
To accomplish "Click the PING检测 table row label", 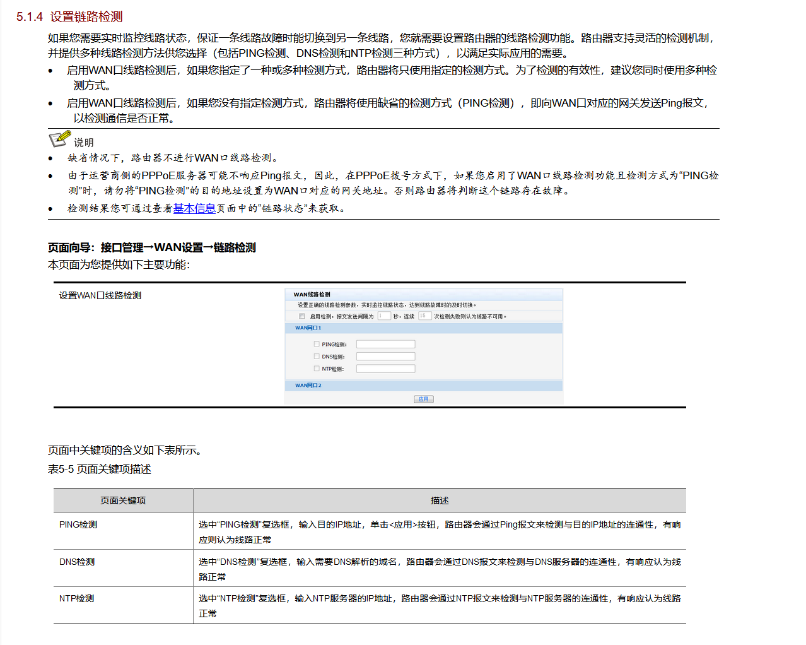I will (x=78, y=524).
